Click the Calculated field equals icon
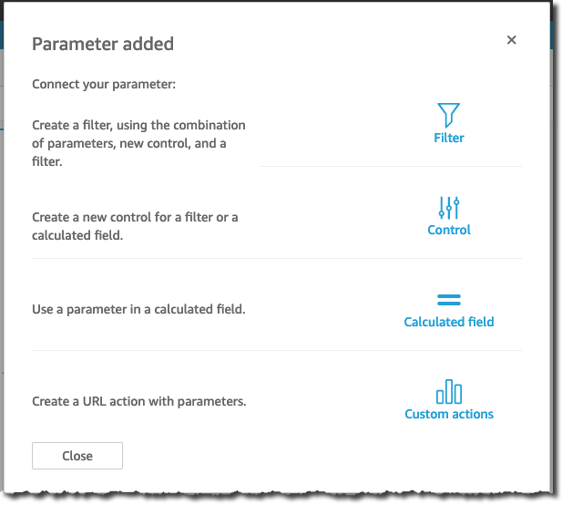The image size is (562, 505). (449, 300)
